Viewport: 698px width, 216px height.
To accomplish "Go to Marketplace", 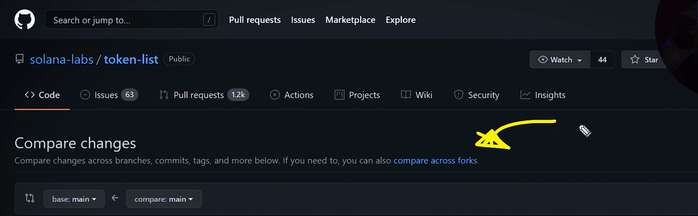I will point(350,20).
